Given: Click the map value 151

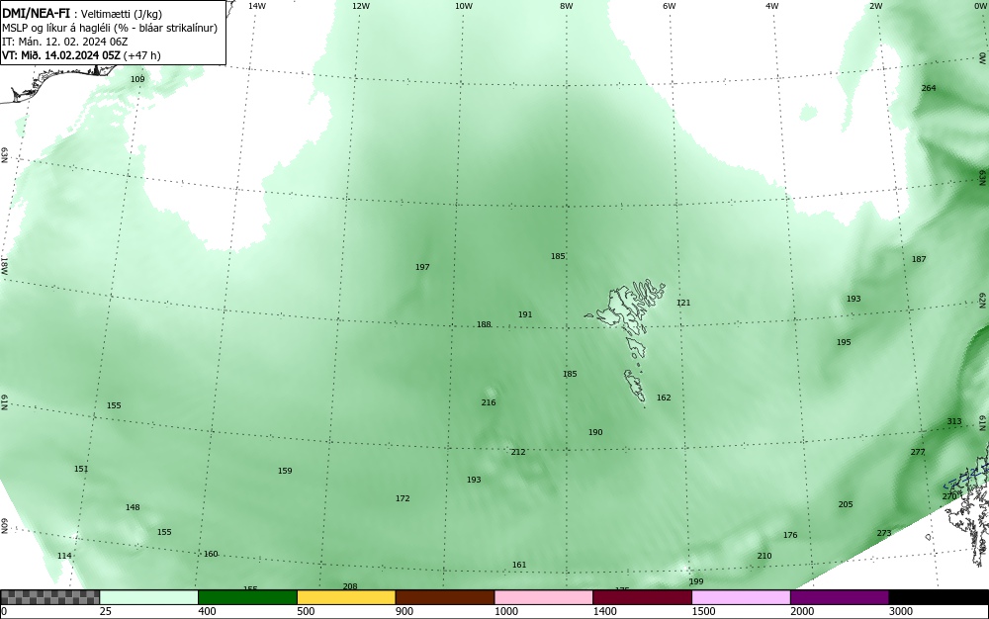Looking at the screenshot, I should coord(81,469).
